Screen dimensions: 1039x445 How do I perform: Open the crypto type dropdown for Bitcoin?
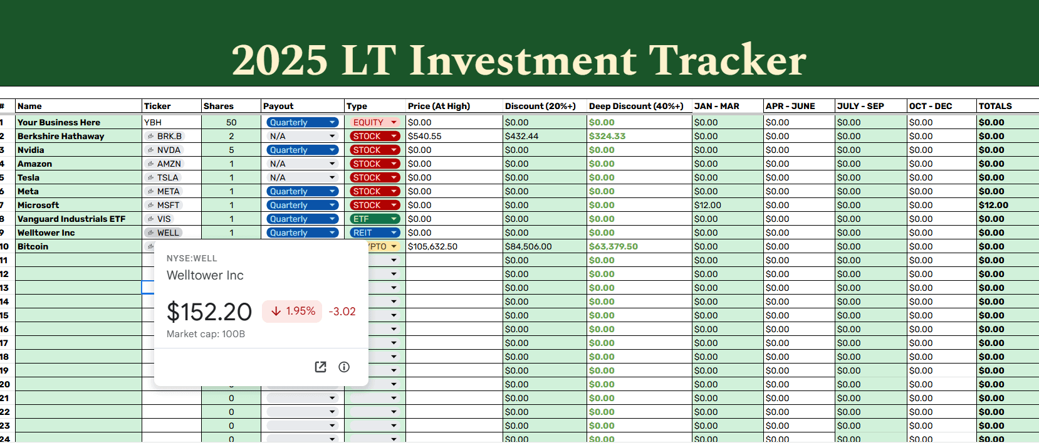tap(384, 246)
